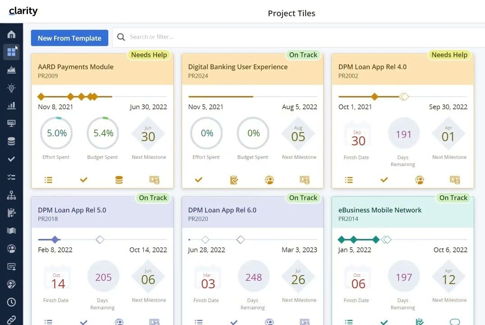Select the chain link icon in sidebar
Screen dimensions: 485x325
pyautogui.click(x=11, y=320)
